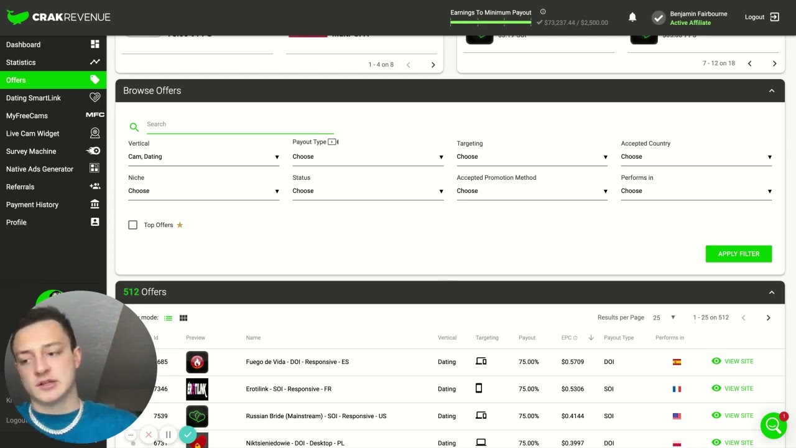The width and height of the screenshot is (796, 448).
Task: Click the earnings info circle icon
Action: pyautogui.click(x=543, y=12)
